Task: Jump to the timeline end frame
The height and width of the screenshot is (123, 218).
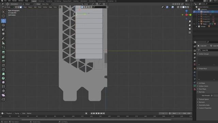Action: (x=104, y=113)
